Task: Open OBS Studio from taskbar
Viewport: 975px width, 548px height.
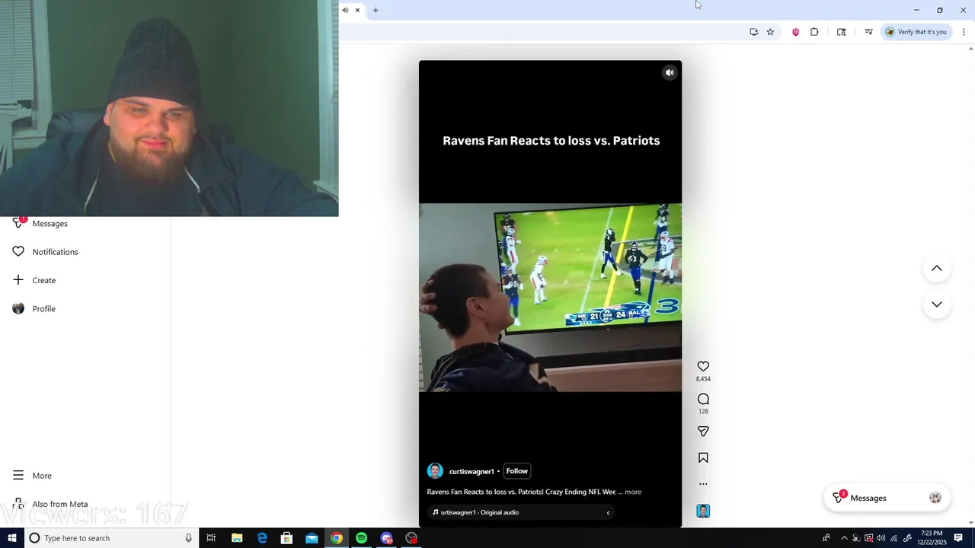Action: coord(411,538)
